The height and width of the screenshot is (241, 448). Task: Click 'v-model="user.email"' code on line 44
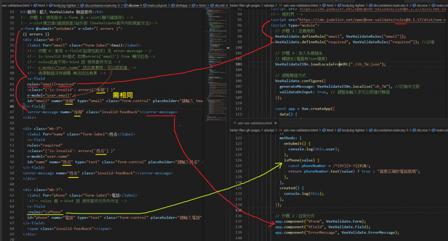pyautogui.click(x=49, y=96)
